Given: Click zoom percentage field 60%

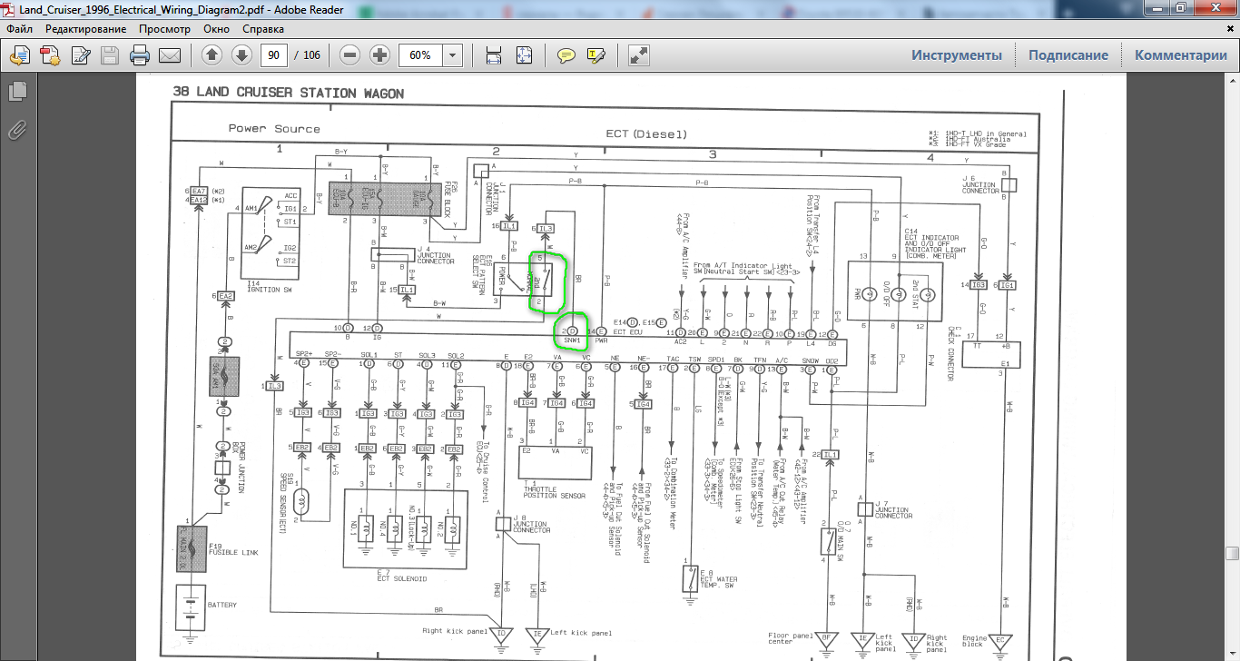Looking at the screenshot, I should coord(420,55).
